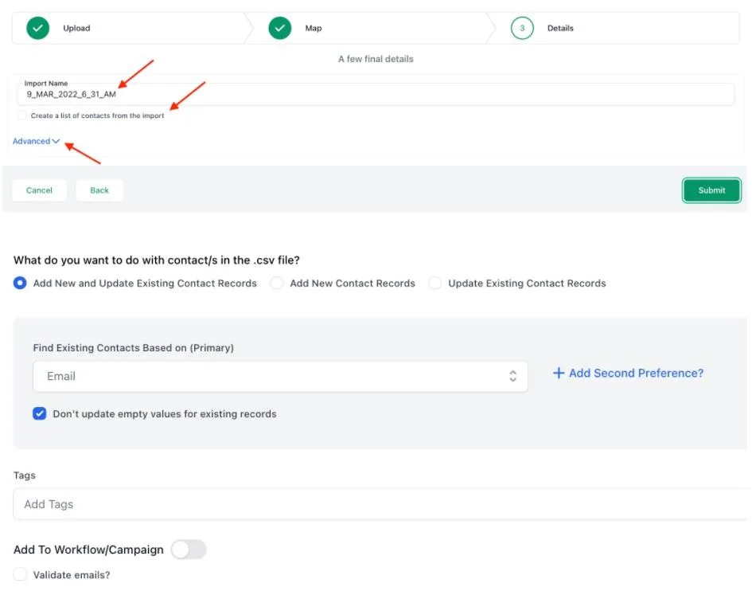
Task: Click the Map step green checkmark icon
Action: click(x=280, y=28)
